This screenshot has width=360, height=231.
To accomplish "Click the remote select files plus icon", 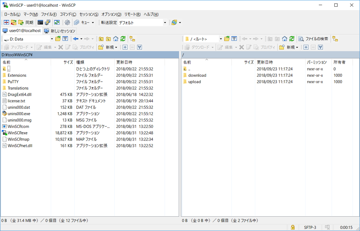I will click(x=306, y=47).
